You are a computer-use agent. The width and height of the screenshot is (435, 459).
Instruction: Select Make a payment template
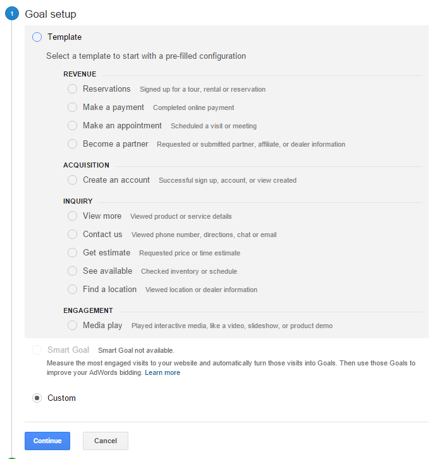point(72,107)
